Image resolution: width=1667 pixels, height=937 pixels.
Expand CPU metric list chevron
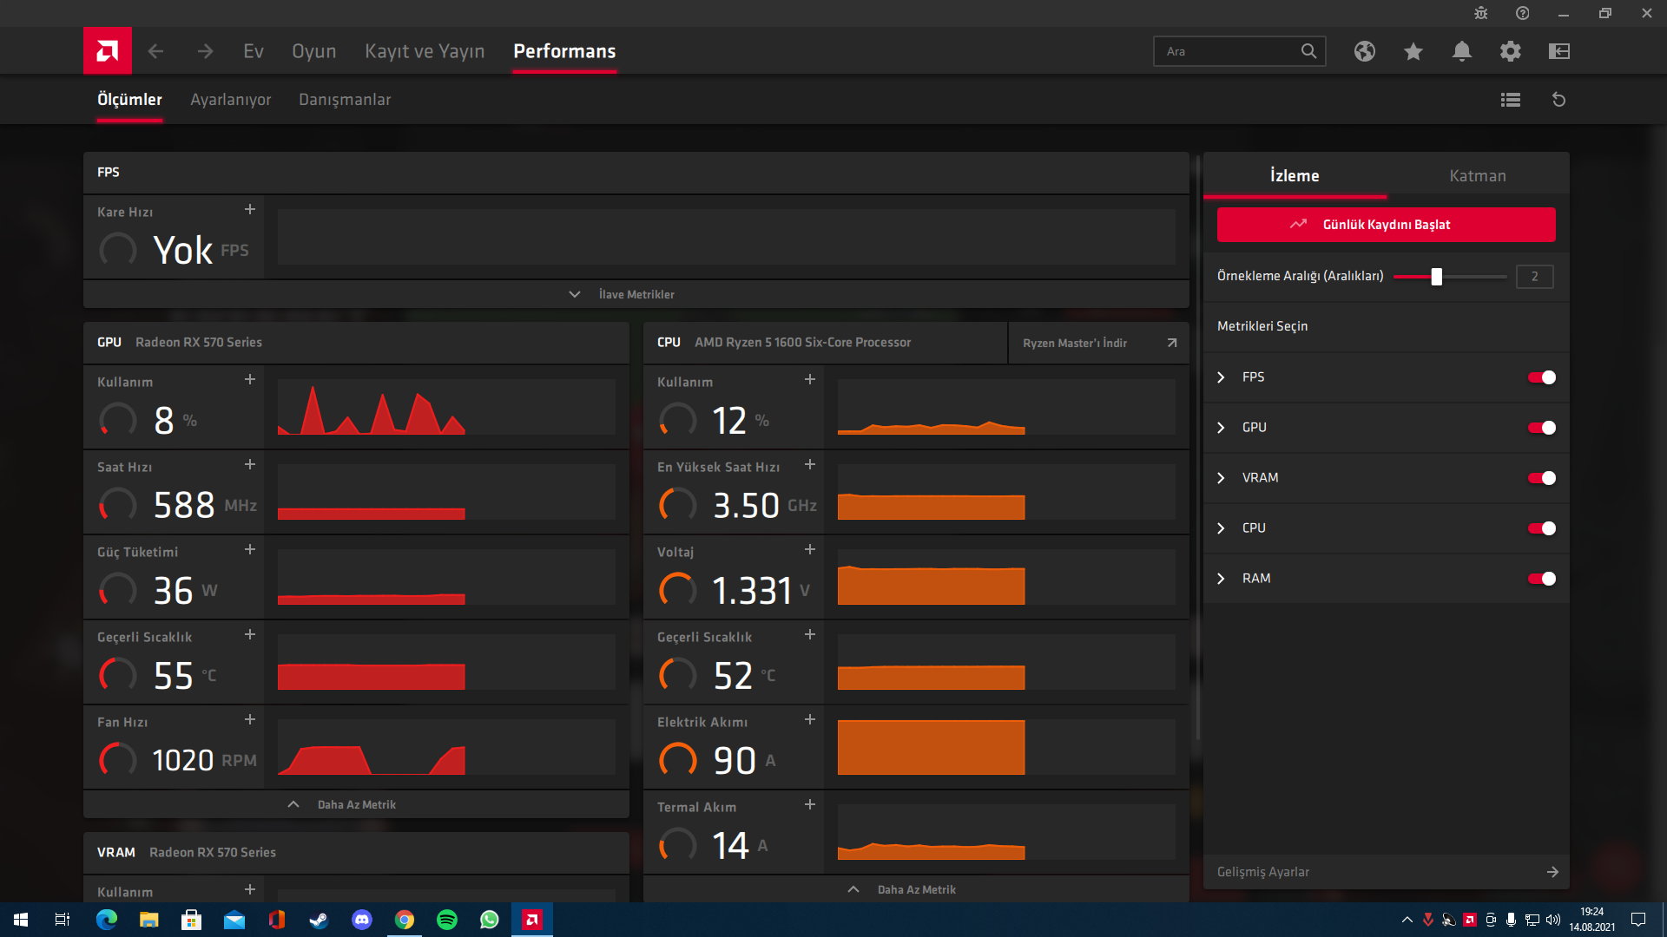coord(1222,528)
